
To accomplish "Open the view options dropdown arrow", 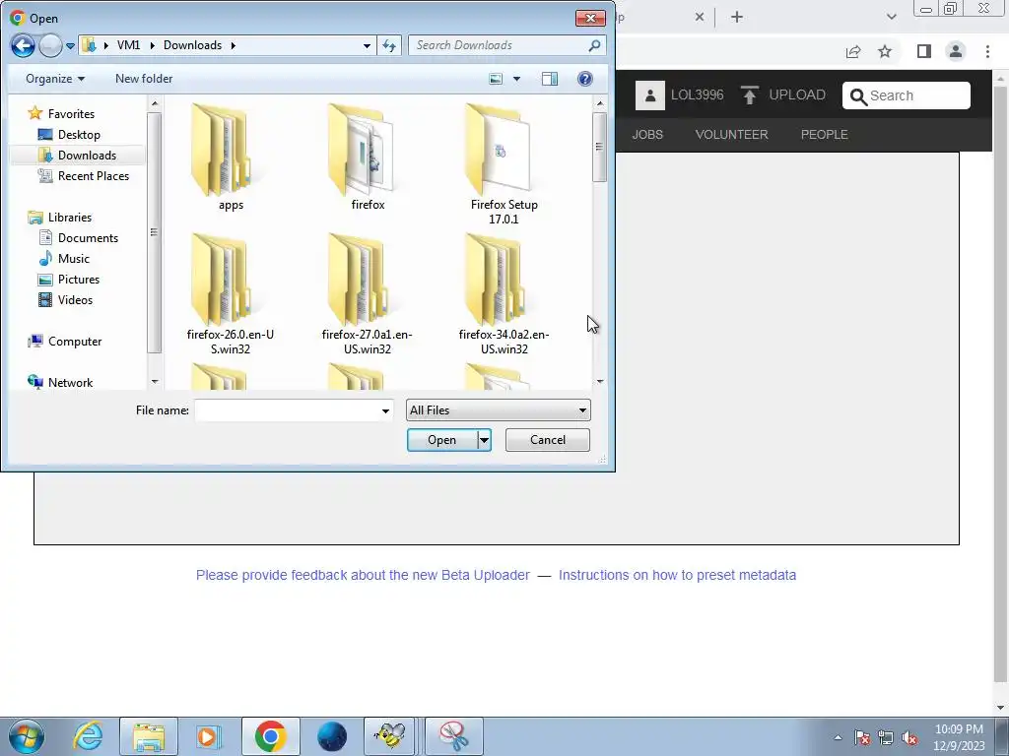I will tap(516, 79).
